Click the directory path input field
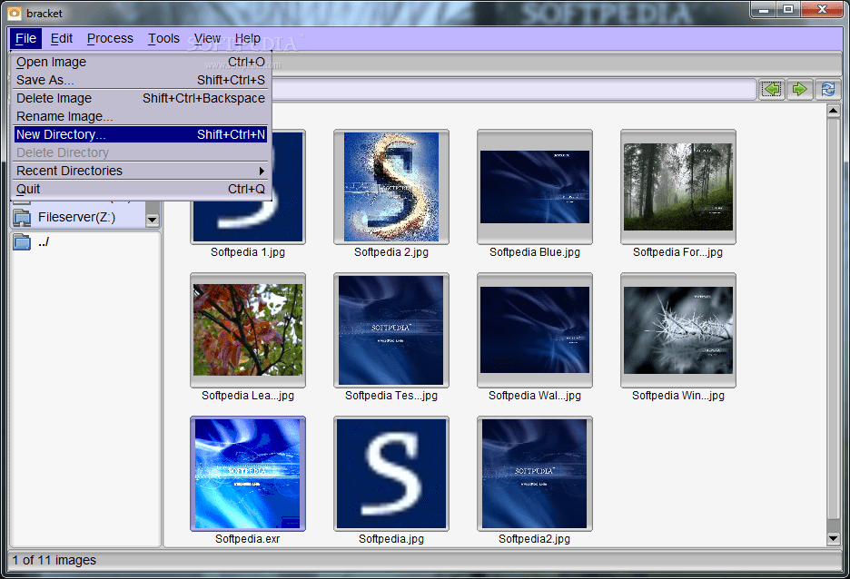The image size is (850, 579). coord(514,89)
